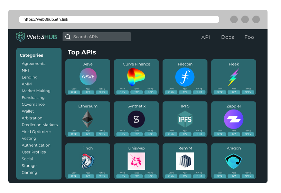Open the API navigation link
This screenshot has height=193, width=281.
coord(206,37)
